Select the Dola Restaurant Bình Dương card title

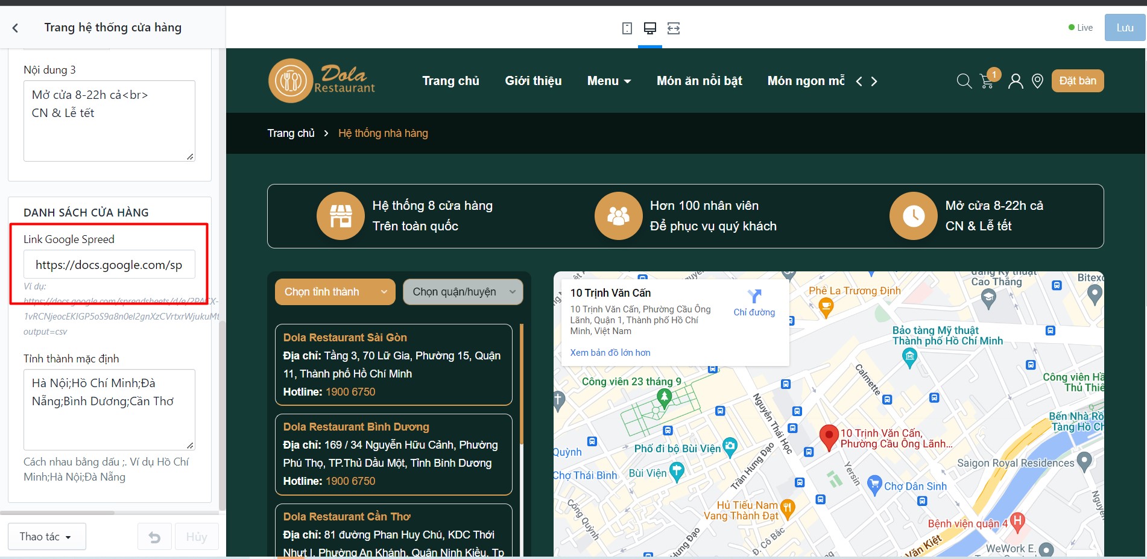click(x=356, y=427)
